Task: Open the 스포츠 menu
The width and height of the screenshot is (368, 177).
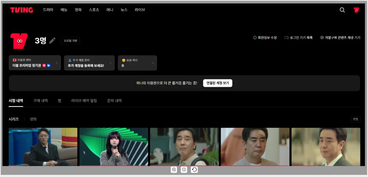Action: tap(94, 10)
